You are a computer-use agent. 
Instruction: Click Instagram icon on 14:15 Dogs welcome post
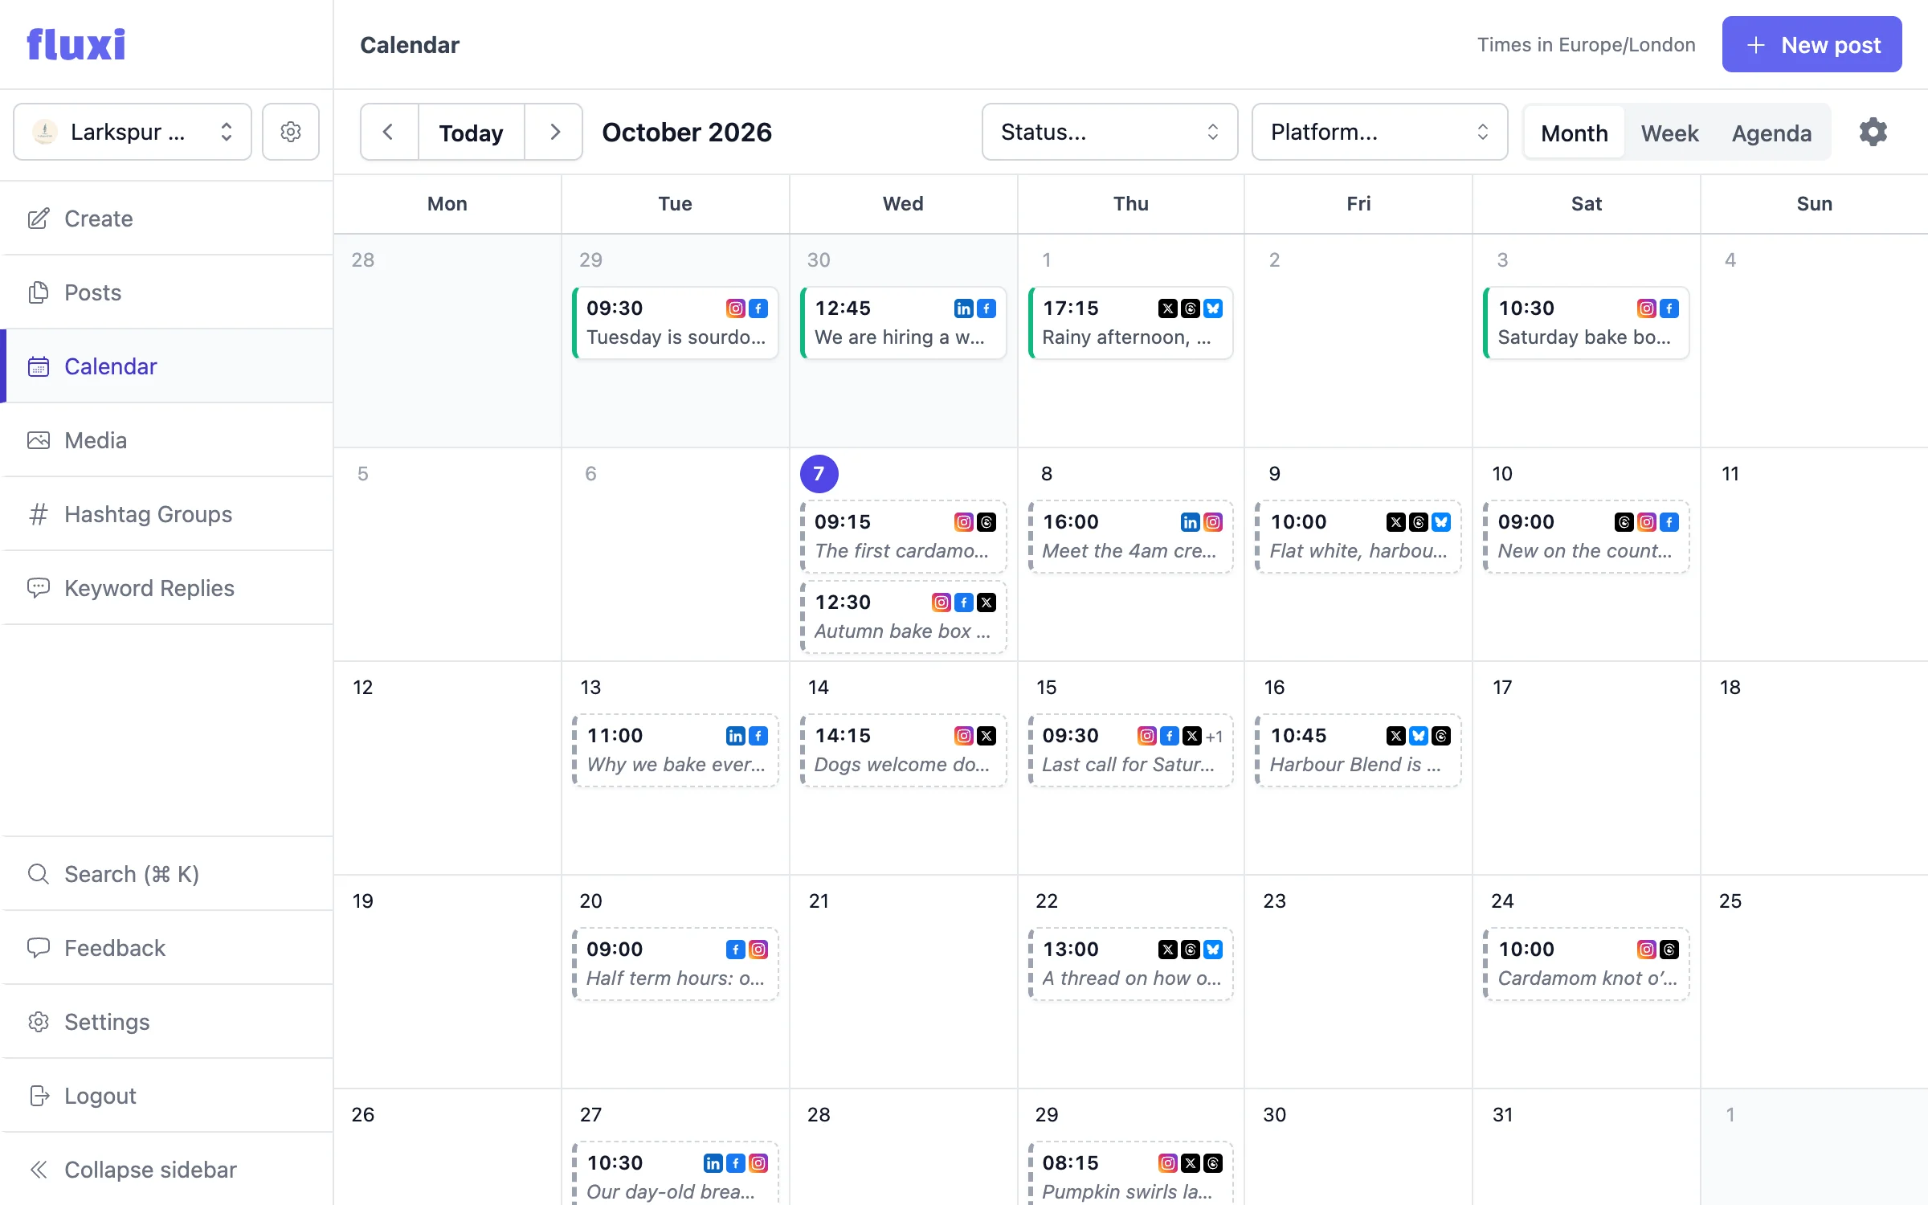click(963, 736)
